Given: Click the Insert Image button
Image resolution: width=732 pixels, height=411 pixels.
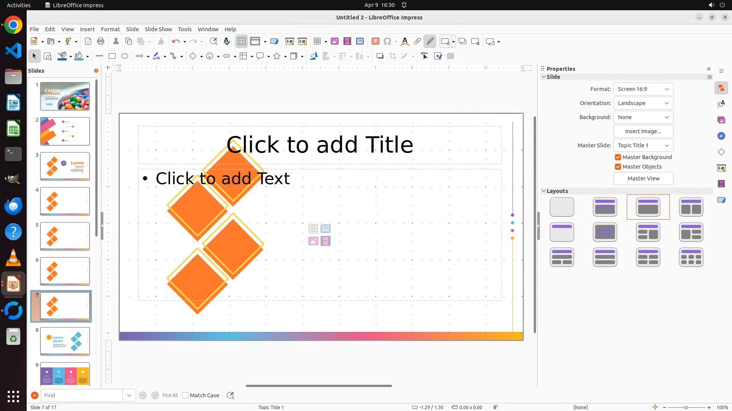Looking at the screenshot, I should [643, 131].
